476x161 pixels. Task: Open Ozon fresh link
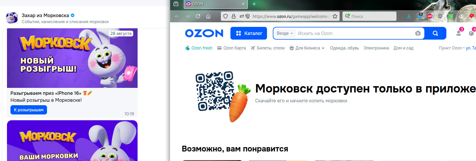(199, 48)
